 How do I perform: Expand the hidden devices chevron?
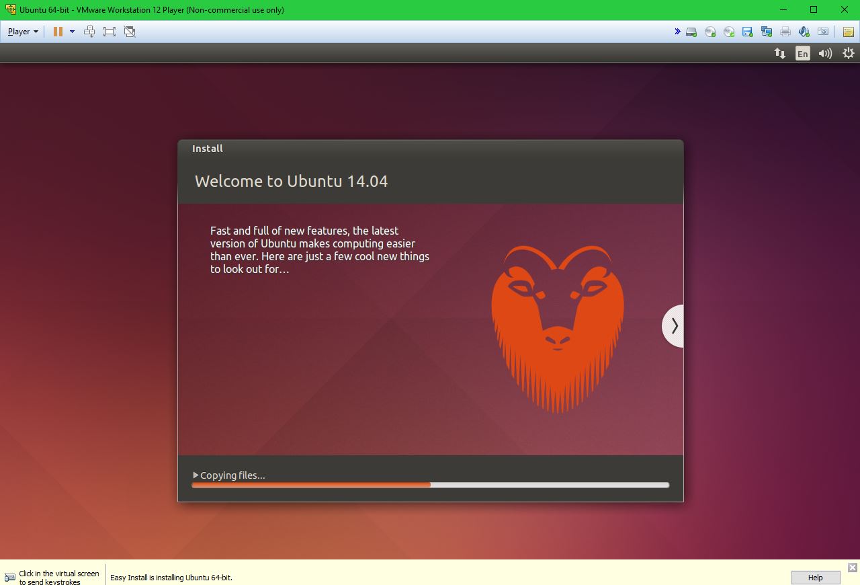tap(677, 31)
